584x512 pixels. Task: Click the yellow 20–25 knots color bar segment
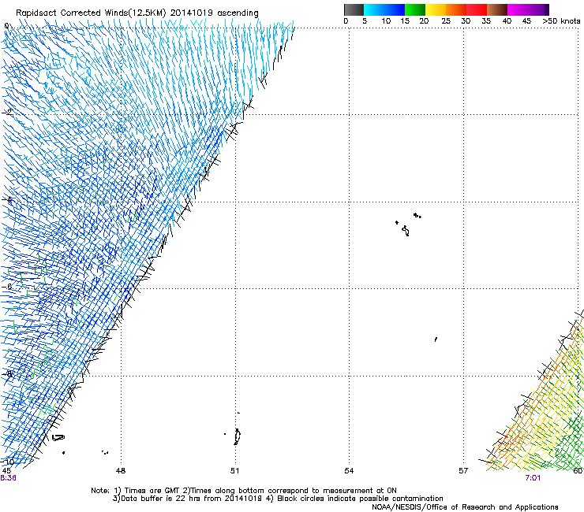tap(435, 9)
